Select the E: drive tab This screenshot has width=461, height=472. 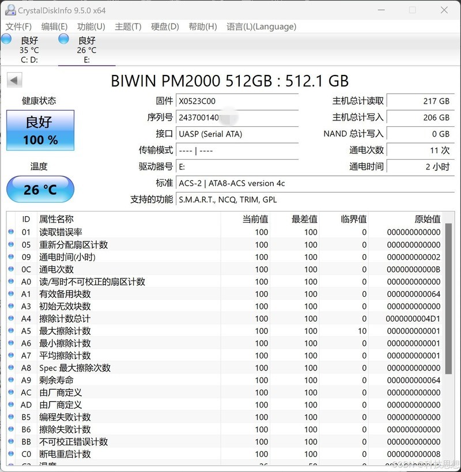(x=86, y=49)
